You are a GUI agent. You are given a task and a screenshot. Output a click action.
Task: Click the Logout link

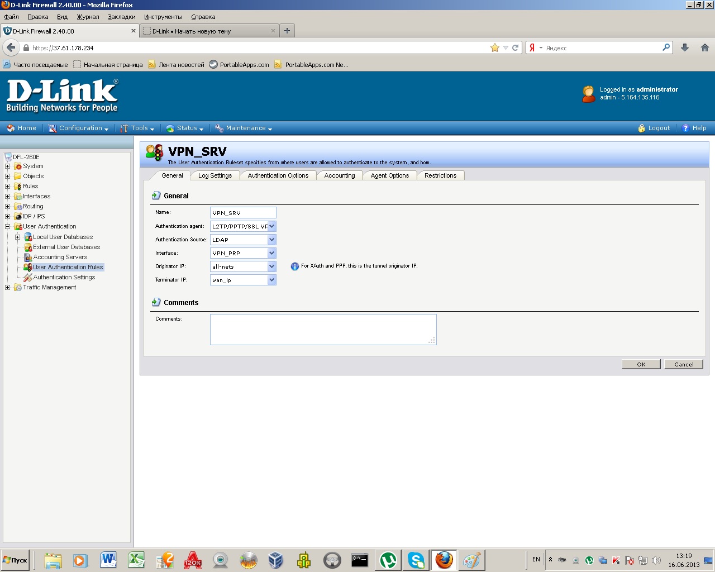click(654, 128)
